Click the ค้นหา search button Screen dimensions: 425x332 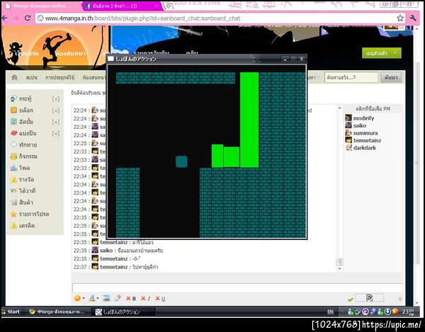pyautogui.click(x=390, y=77)
